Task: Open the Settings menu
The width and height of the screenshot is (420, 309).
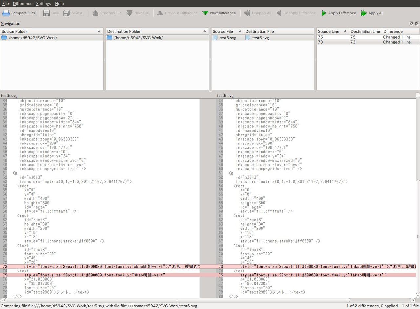Action: point(43,4)
